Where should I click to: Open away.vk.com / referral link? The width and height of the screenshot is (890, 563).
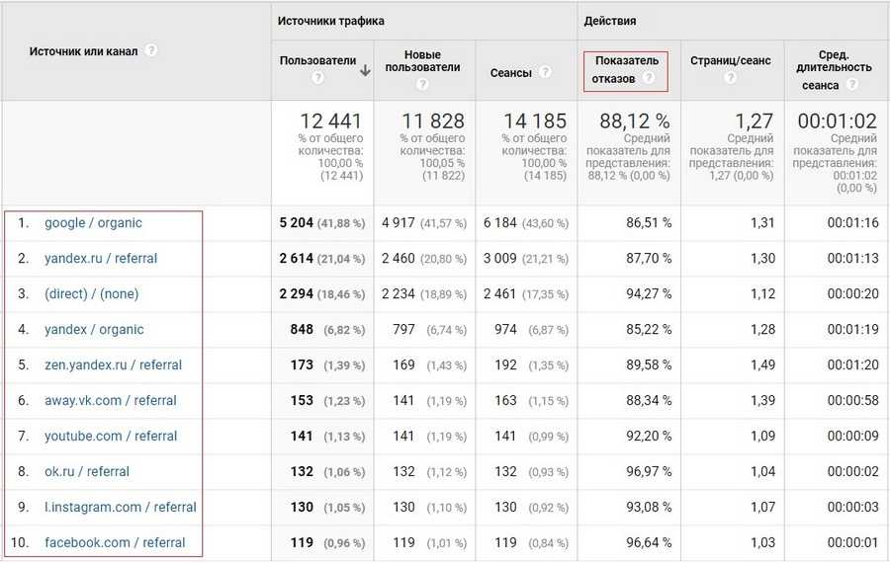coord(110,401)
